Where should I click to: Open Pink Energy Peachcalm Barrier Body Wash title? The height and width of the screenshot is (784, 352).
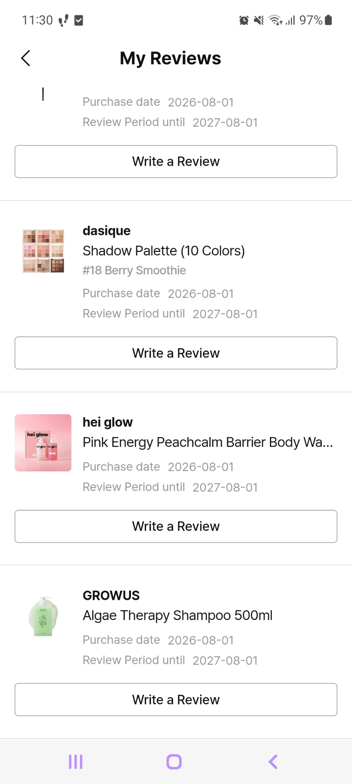(208, 442)
